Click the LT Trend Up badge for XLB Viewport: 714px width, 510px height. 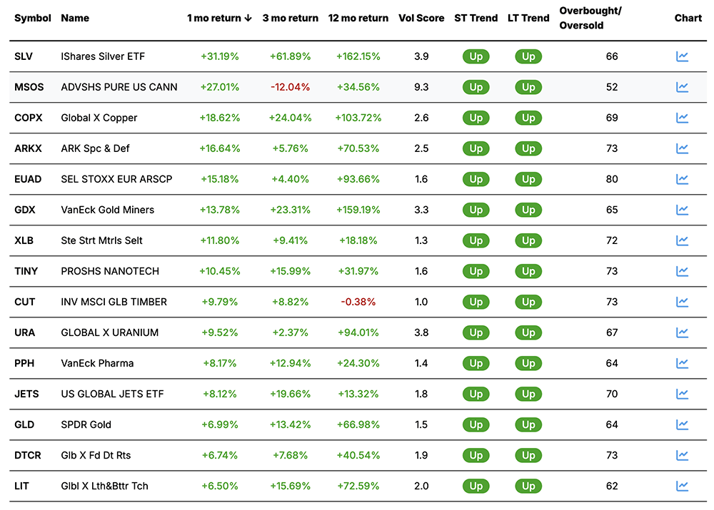[x=528, y=240]
